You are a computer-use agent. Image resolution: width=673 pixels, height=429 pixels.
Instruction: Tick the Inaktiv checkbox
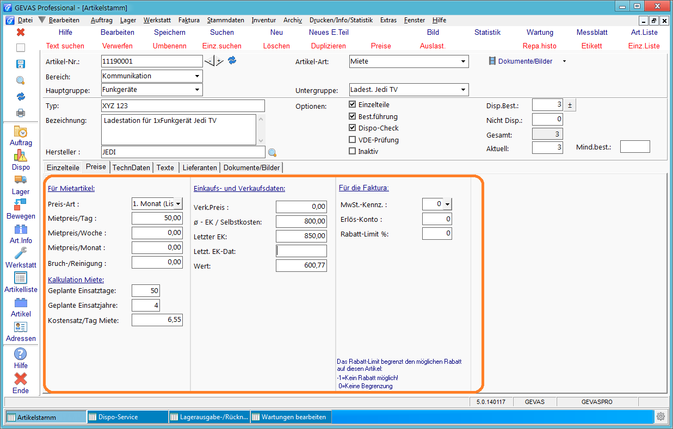353,151
